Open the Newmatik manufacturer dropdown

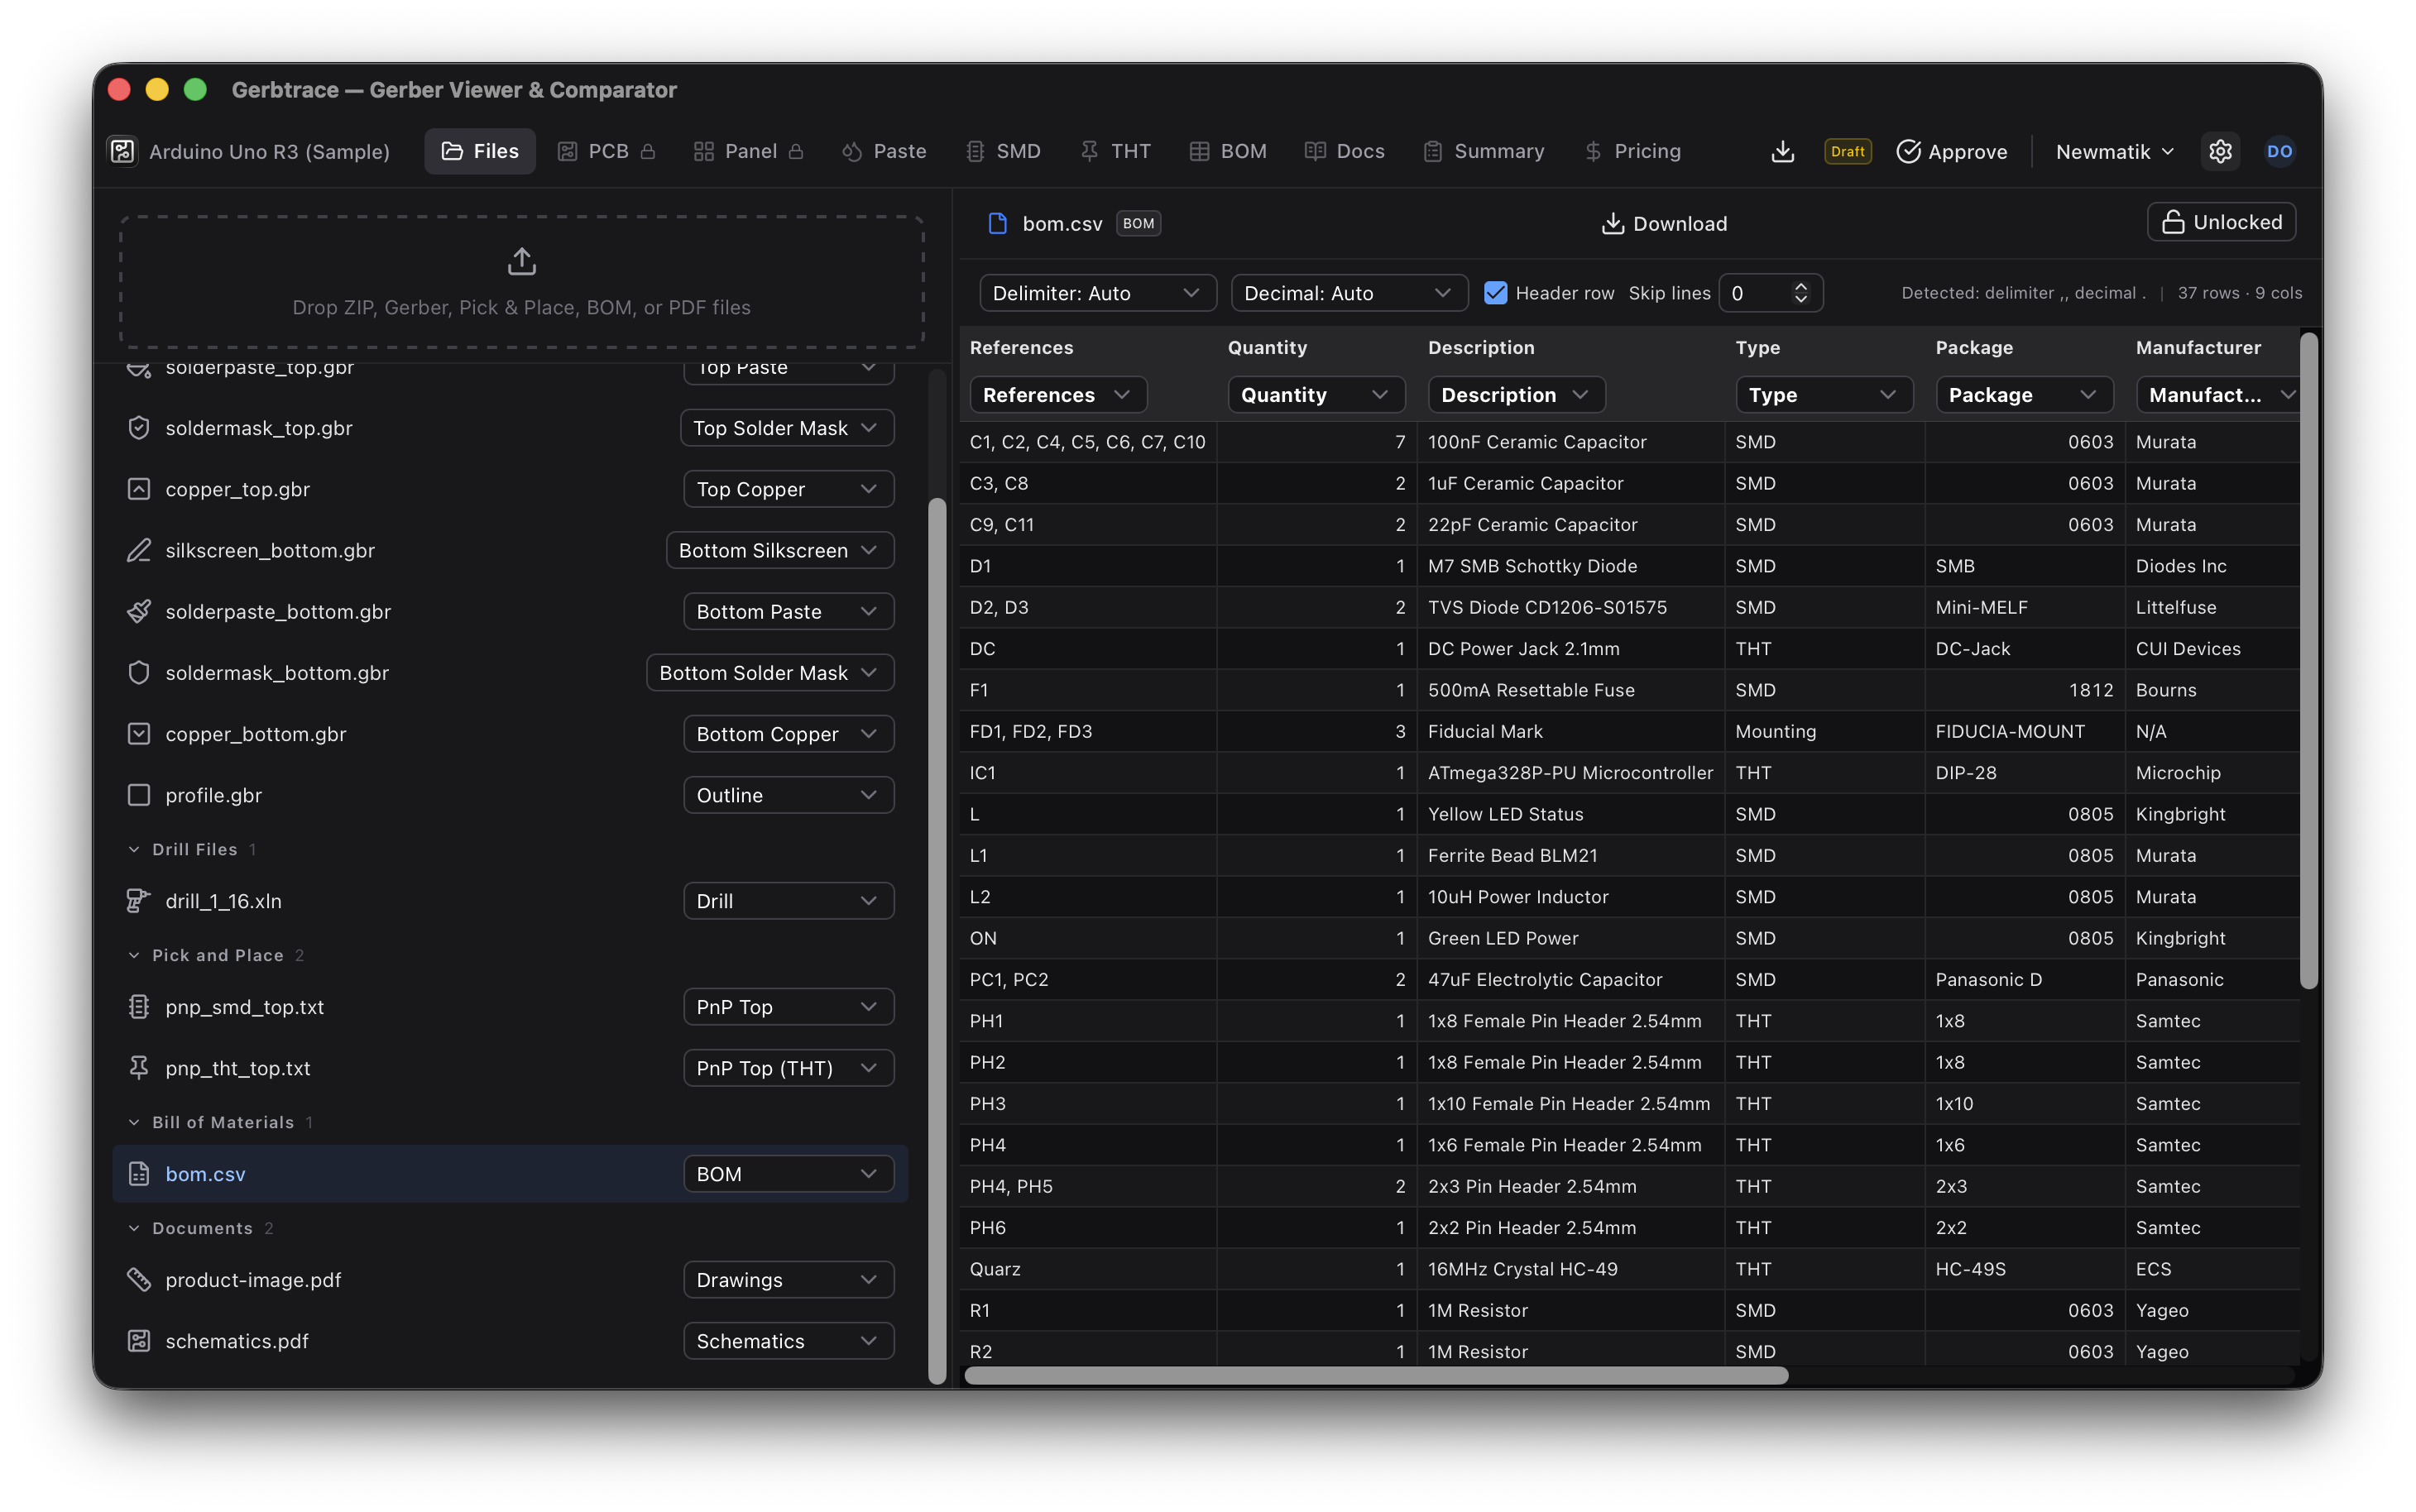pos(2114,151)
